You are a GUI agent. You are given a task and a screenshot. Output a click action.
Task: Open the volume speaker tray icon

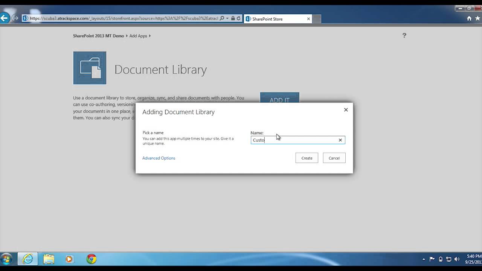click(457, 259)
